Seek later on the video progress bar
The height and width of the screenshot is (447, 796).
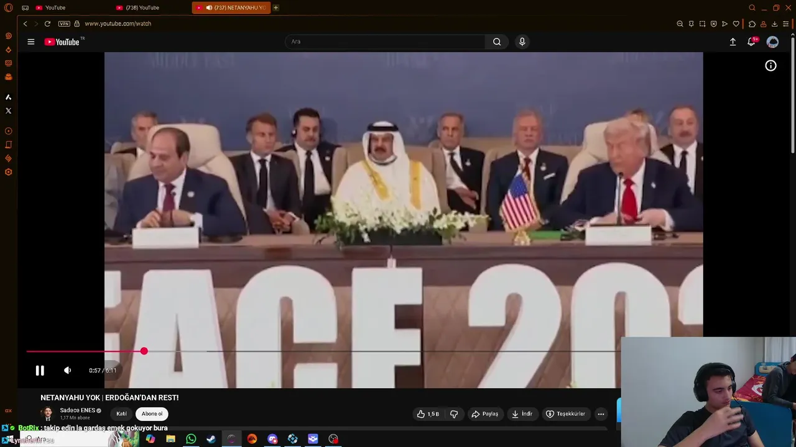pyautogui.click(x=382, y=351)
